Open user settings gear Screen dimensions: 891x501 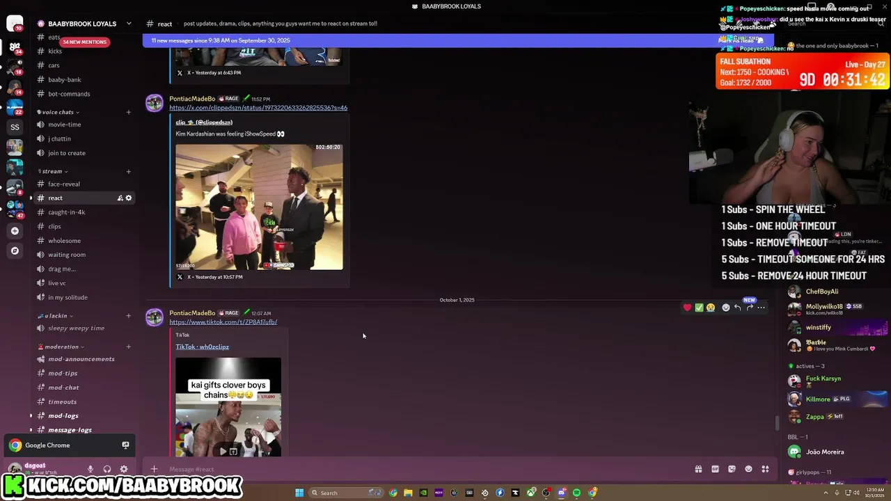pyautogui.click(x=124, y=469)
